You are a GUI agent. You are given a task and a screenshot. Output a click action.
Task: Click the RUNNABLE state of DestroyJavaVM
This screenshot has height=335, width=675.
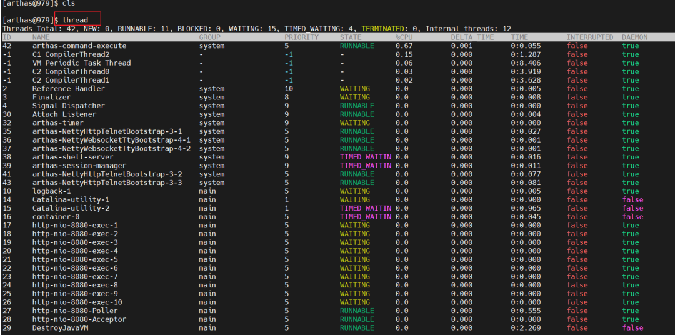[357, 328]
